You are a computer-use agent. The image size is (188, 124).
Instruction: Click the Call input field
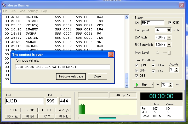[24, 101]
